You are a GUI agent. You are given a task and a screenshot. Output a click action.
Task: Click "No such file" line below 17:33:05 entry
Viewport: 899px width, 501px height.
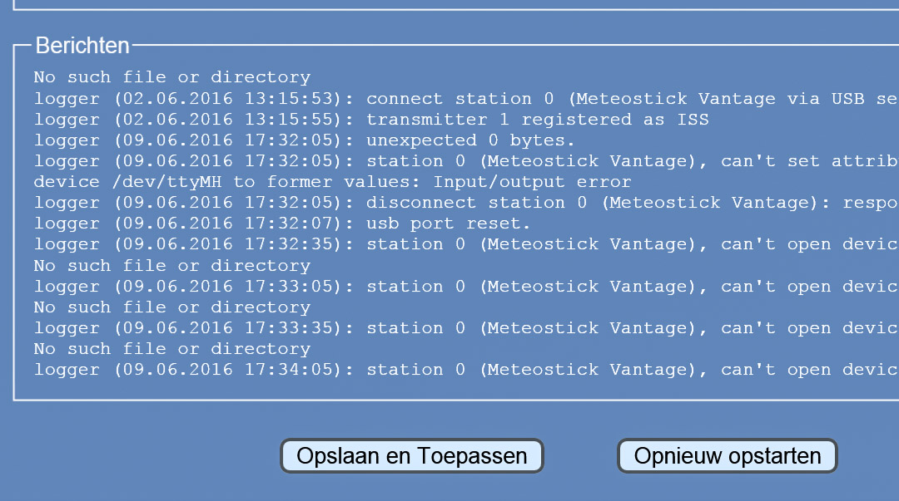pos(171,307)
